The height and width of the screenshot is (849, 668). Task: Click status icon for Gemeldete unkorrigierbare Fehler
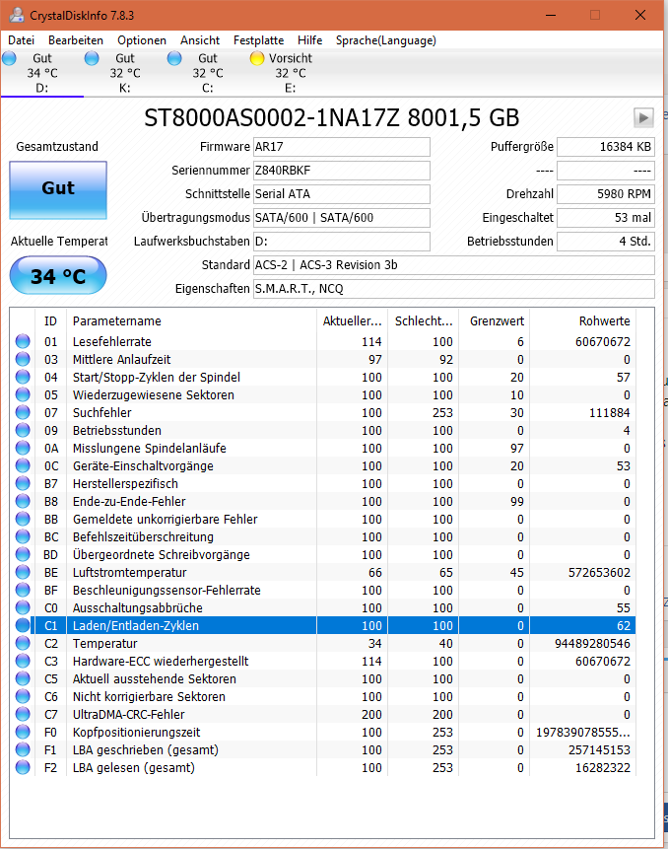[x=23, y=520]
